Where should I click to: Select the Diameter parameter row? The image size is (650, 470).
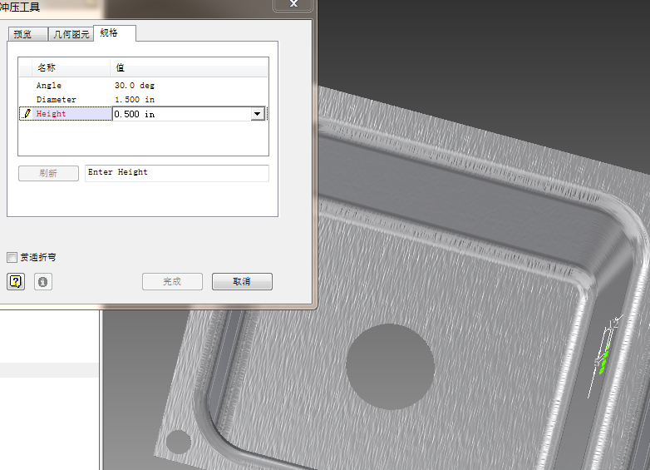(56, 100)
